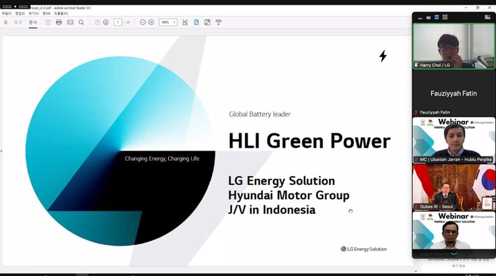Click muted mic icon beside Dubes RI

pos(416,207)
